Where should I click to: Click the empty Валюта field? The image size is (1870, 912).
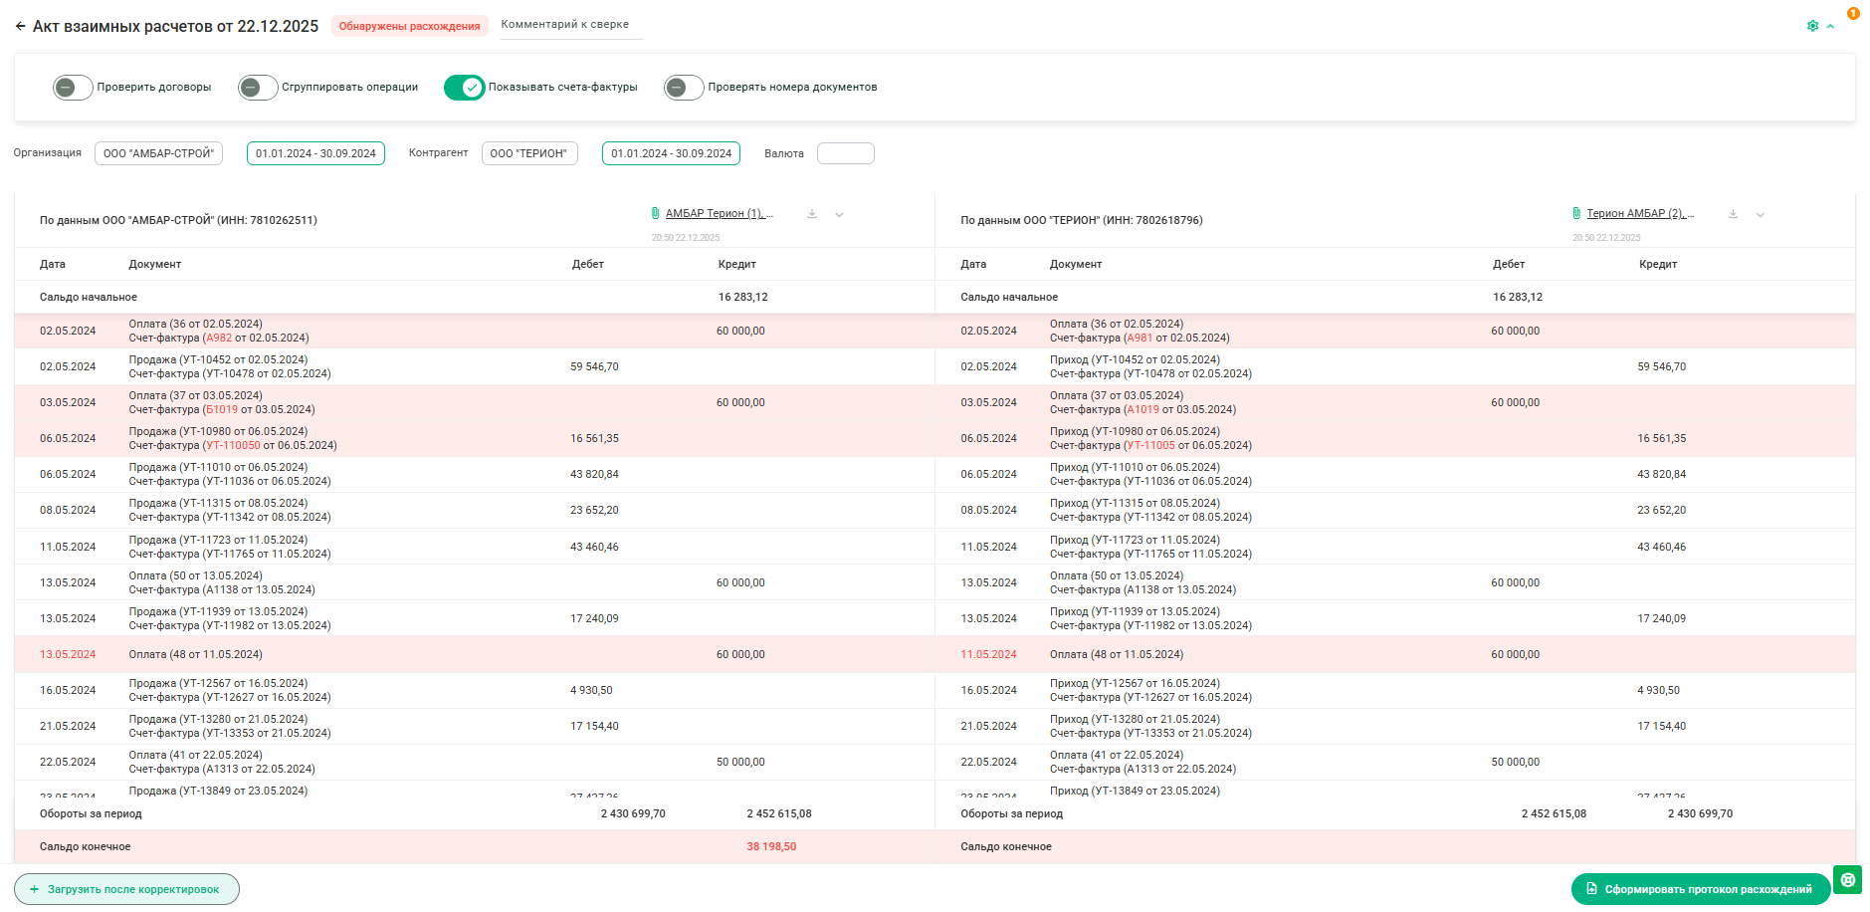point(846,153)
